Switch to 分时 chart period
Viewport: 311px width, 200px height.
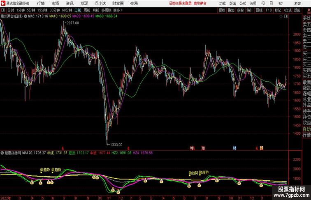(x=11, y=10)
